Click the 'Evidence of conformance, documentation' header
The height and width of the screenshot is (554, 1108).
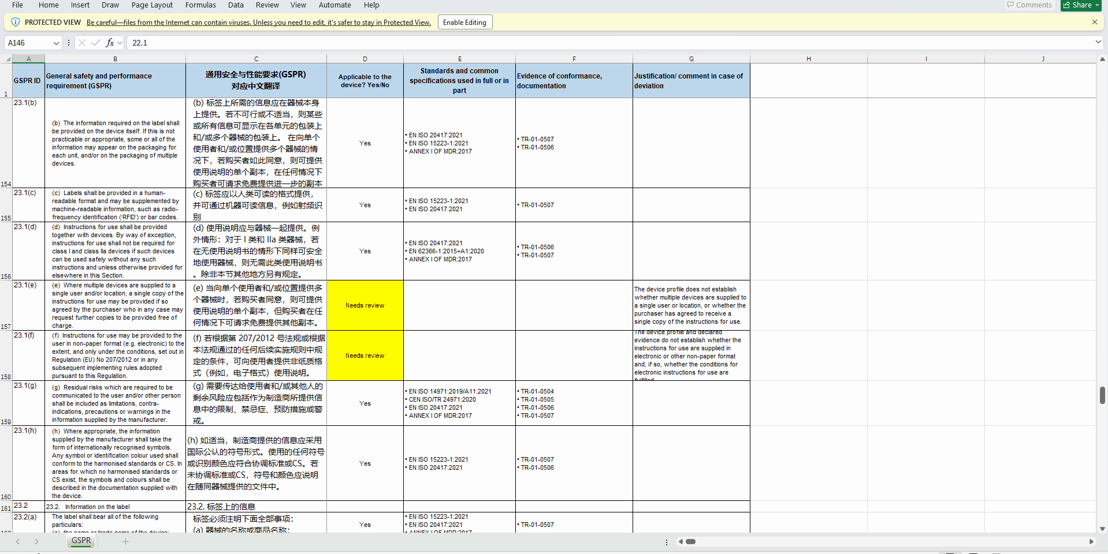pos(574,81)
